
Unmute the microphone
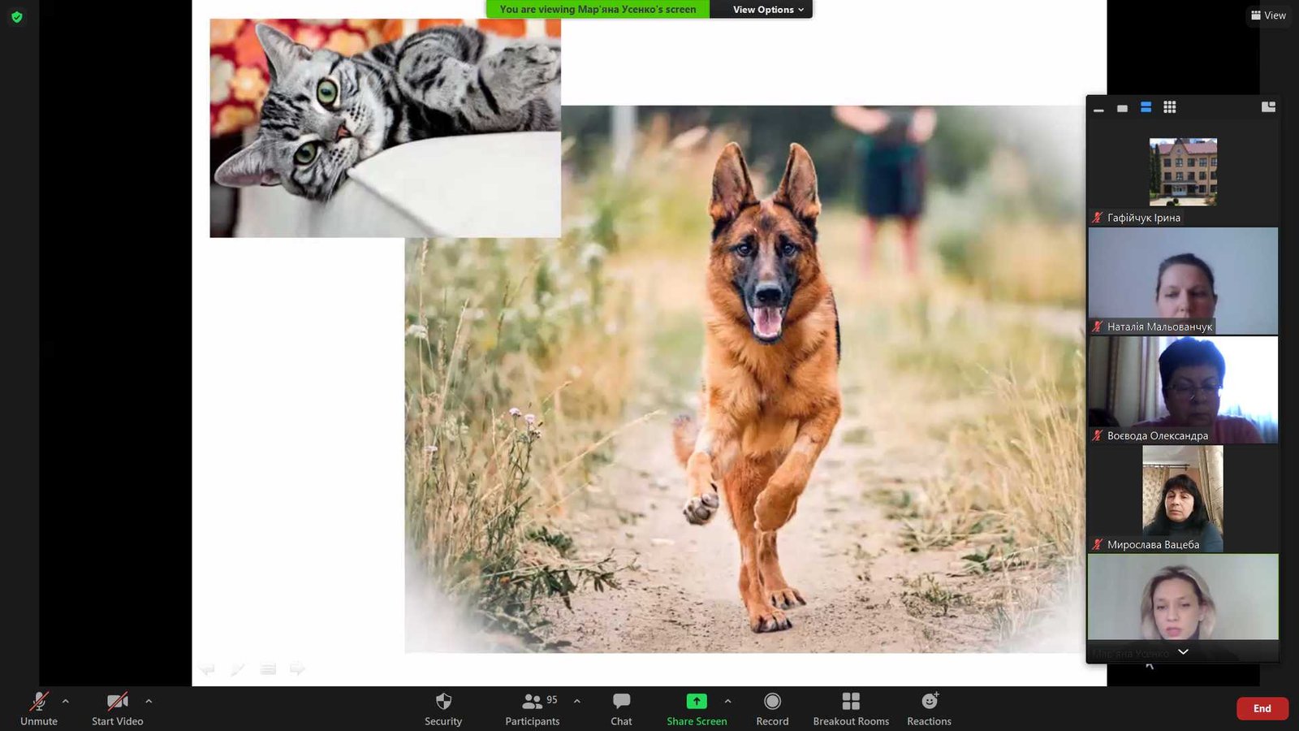[39, 708]
